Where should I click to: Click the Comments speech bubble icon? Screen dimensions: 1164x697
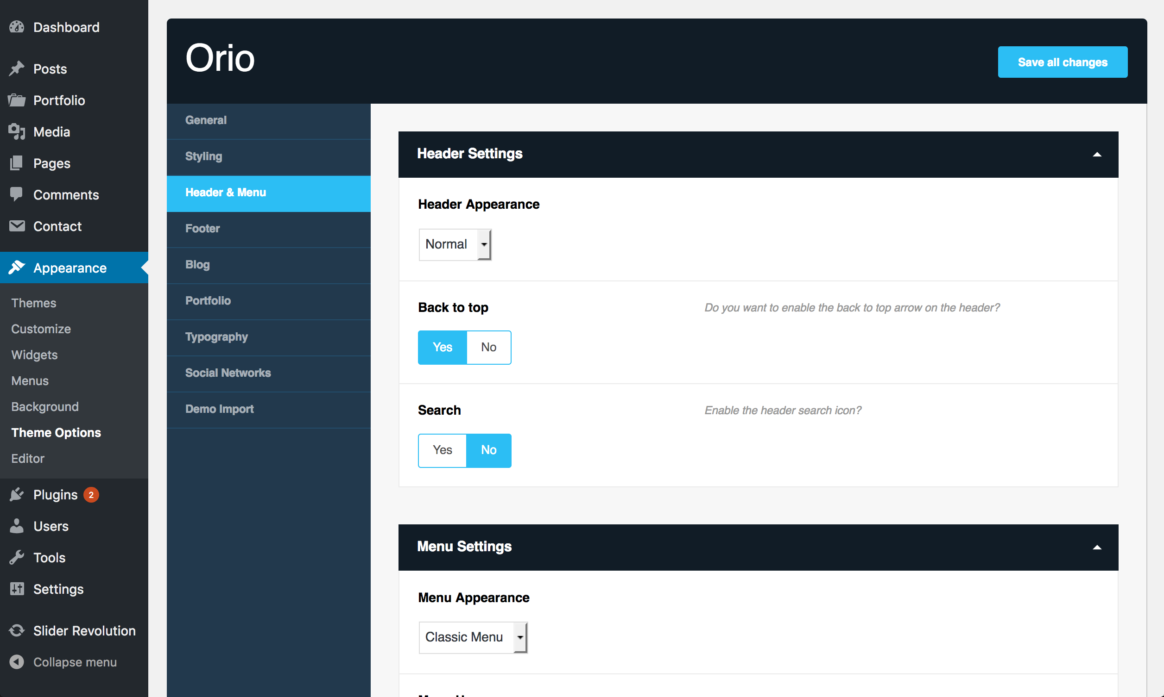17,194
